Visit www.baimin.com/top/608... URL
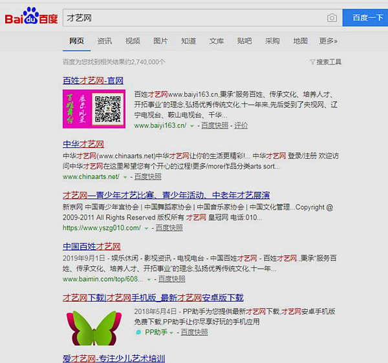Viewport: 388px width, 363px height. (x=103, y=279)
